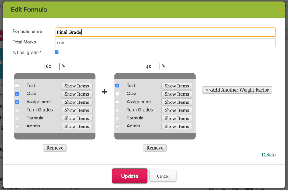Show Items for Test in first group
This screenshot has height=190, width=288.
click(x=77, y=86)
